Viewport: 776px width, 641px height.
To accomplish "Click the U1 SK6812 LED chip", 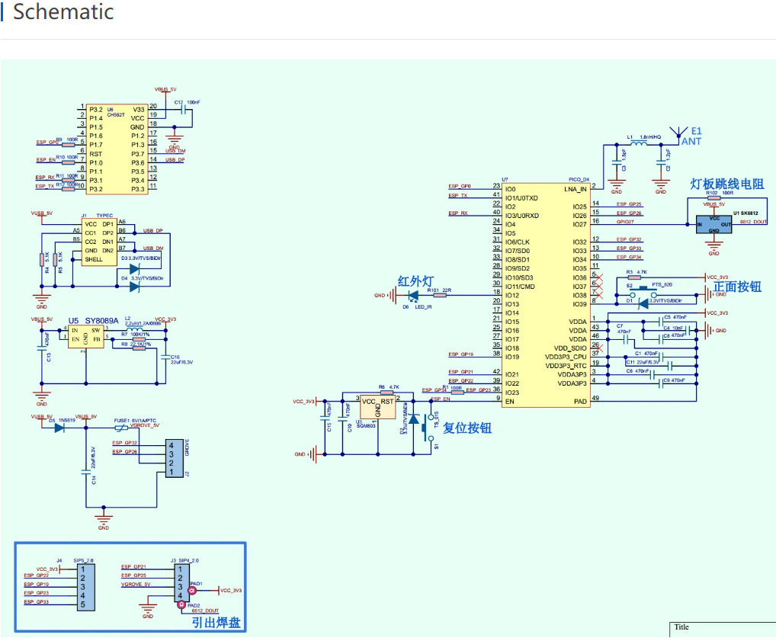I will coord(713,224).
